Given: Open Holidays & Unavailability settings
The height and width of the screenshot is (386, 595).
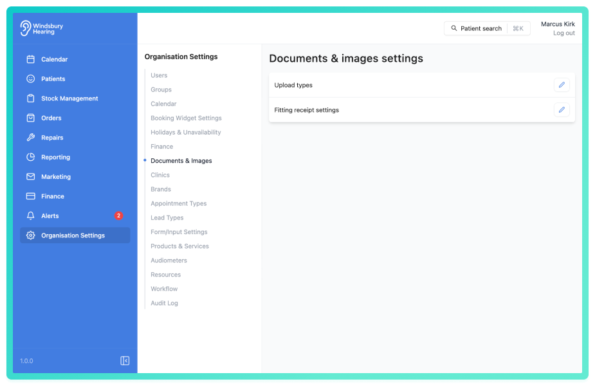Looking at the screenshot, I should [185, 132].
